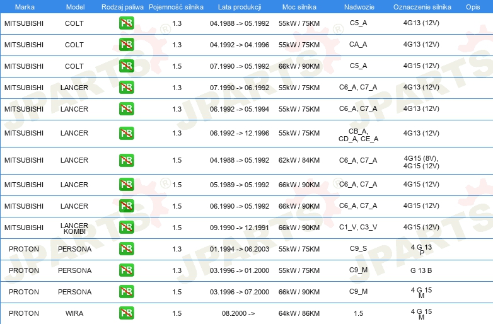Select the date cell 05.1989 -> 05.1992
The height and width of the screenshot is (324, 493).
pyautogui.click(x=240, y=185)
